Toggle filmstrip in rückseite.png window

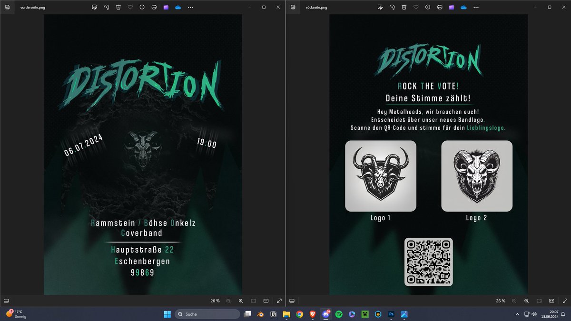click(x=292, y=301)
